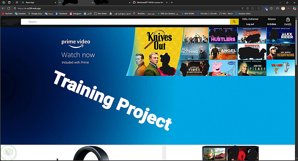Open the <Formik /> | Formik bookmark
This screenshot has width=298, height=161.
(207, 14)
